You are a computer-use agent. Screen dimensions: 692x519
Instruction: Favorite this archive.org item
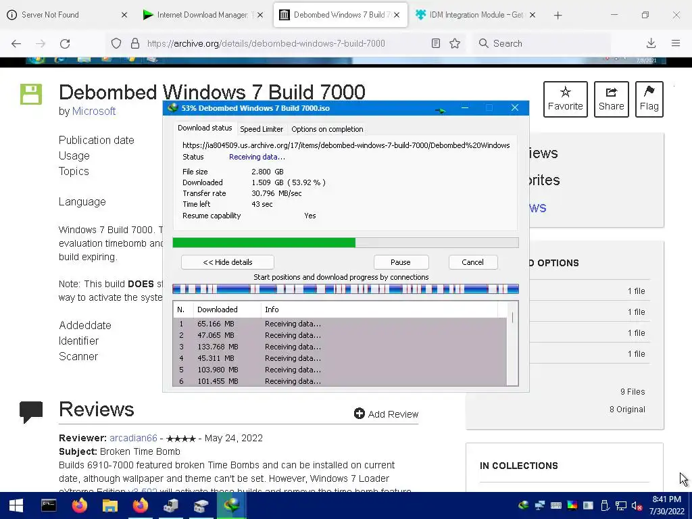(x=566, y=99)
